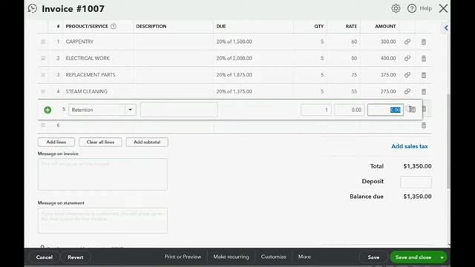Click the vertical scrollbar thumb
This screenshot has height=267, width=475.
[448, 142]
